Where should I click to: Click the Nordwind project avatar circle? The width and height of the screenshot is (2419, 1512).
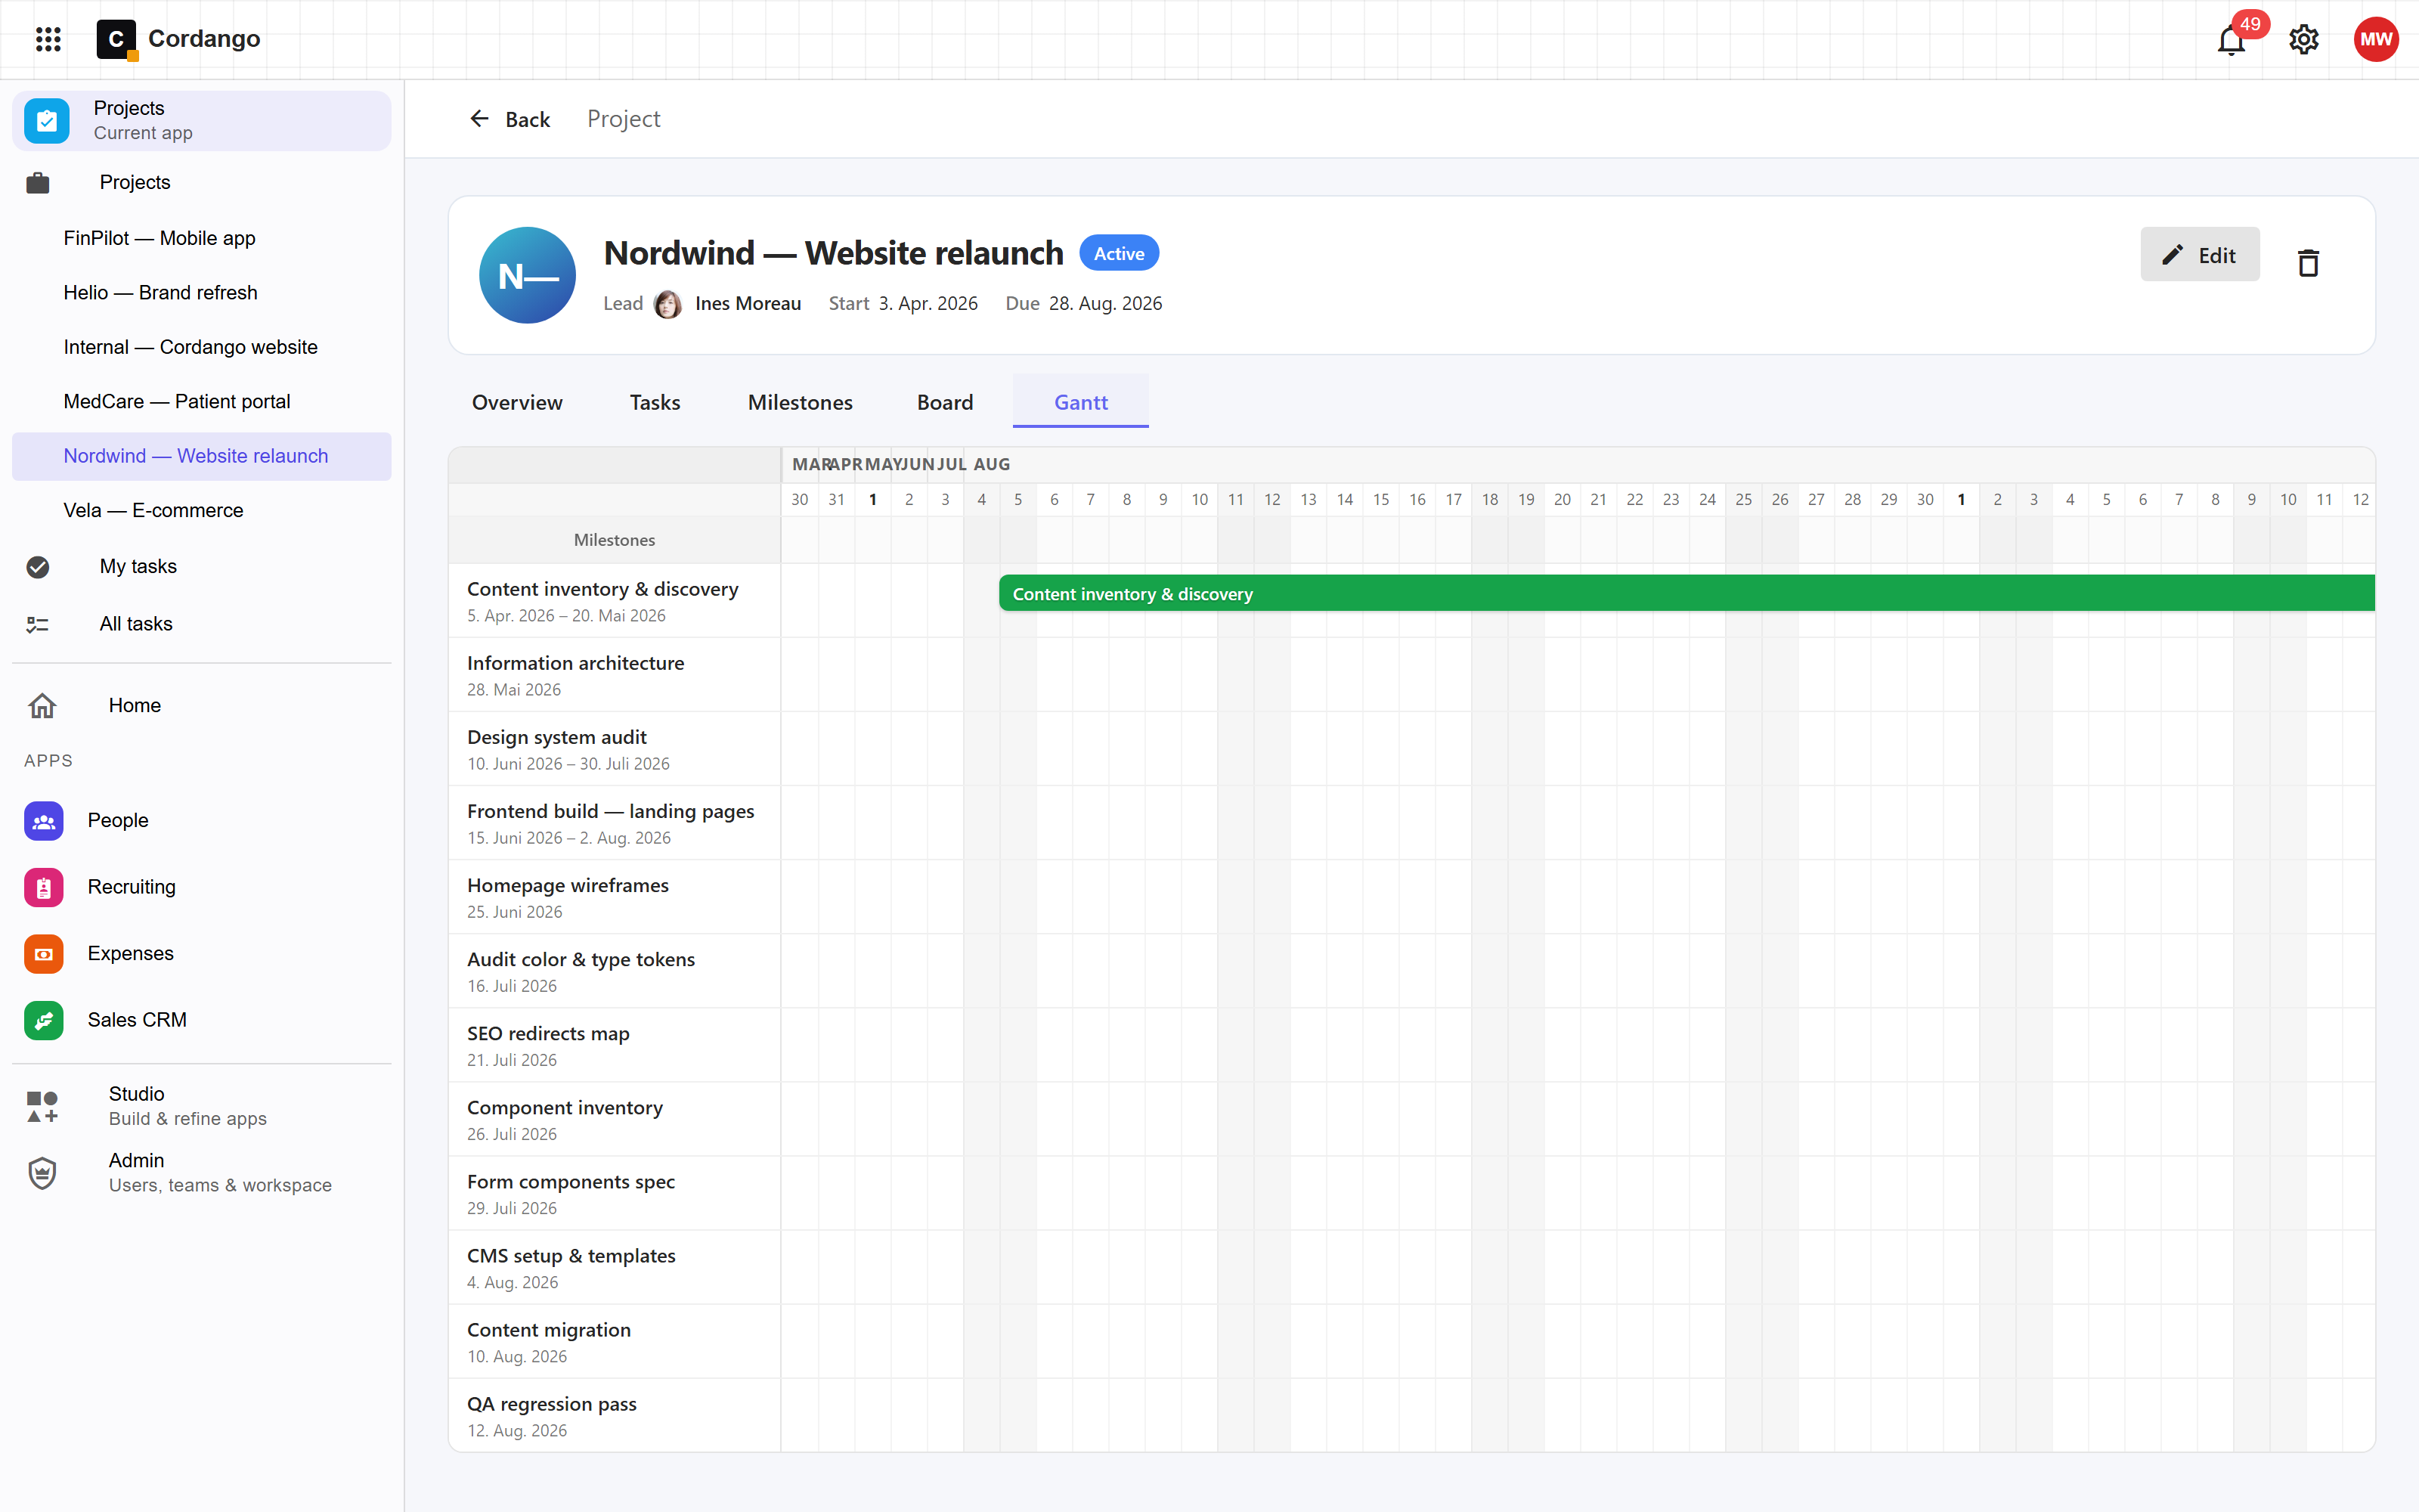528,275
